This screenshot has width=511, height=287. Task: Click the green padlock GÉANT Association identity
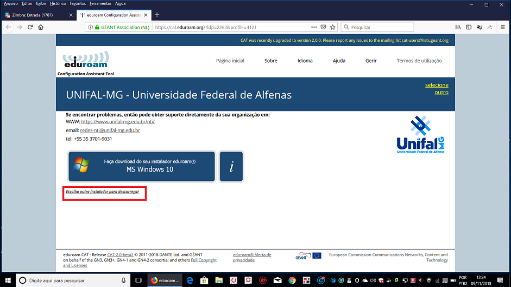pyautogui.click(x=122, y=27)
